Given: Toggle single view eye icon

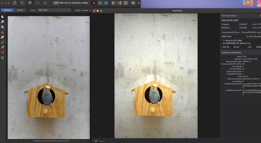Looking at the screenshot, I should point(94,3).
